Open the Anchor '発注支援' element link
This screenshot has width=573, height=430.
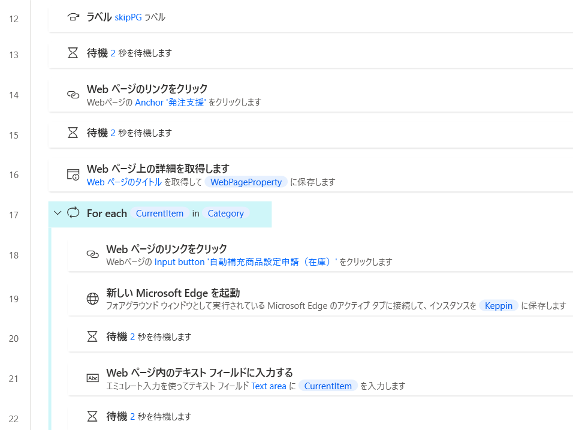(171, 103)
